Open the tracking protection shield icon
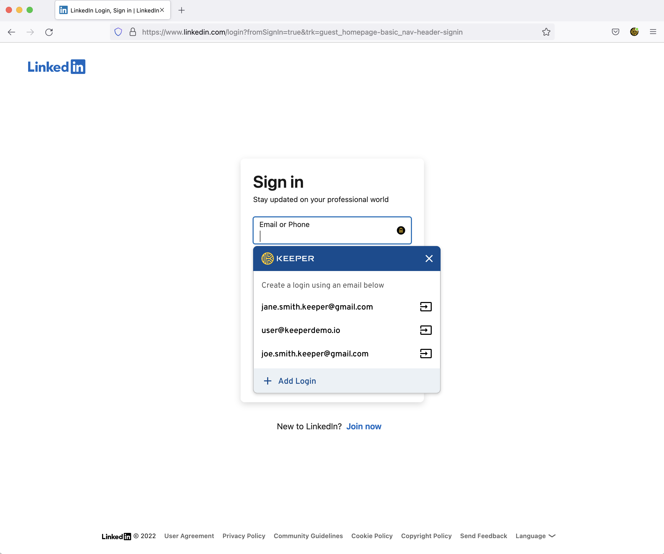Screen dimensions: 664x554 pos(118,32)
